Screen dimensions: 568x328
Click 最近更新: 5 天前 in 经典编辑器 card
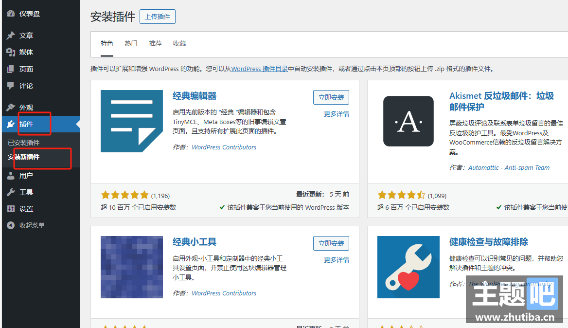coord(323,194)
